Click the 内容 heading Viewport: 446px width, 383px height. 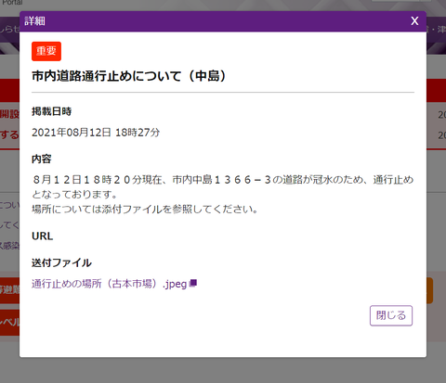pos(42,159)
